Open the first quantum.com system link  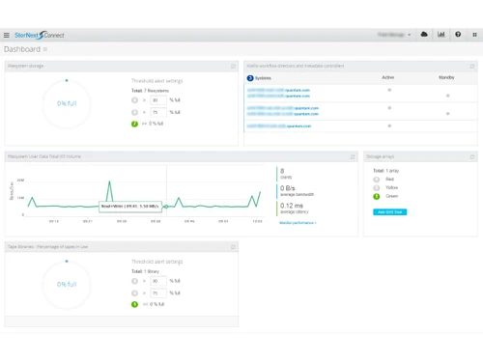(278, 90)
